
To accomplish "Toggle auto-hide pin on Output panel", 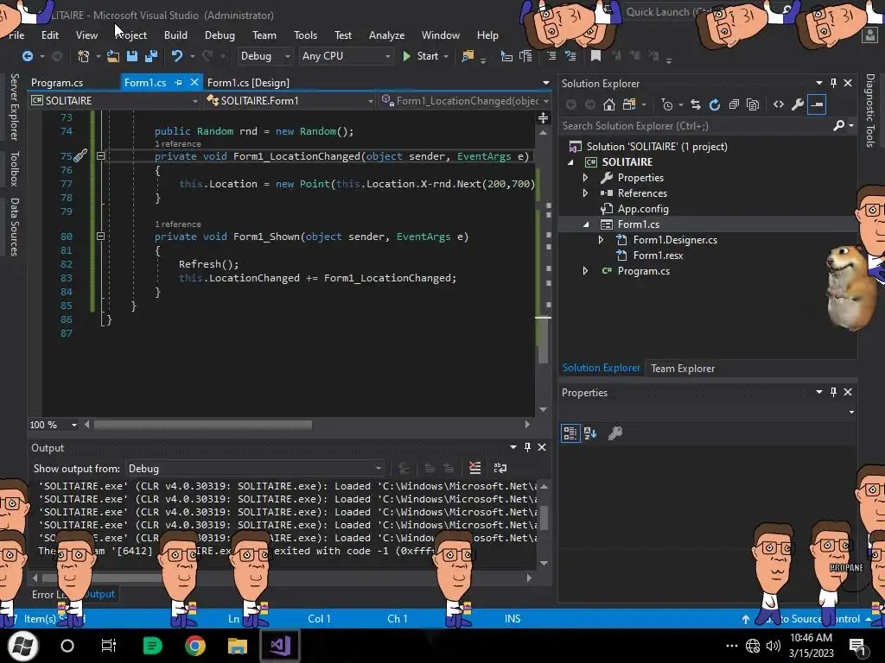I will pyautogui.click(x=527, y=447).
